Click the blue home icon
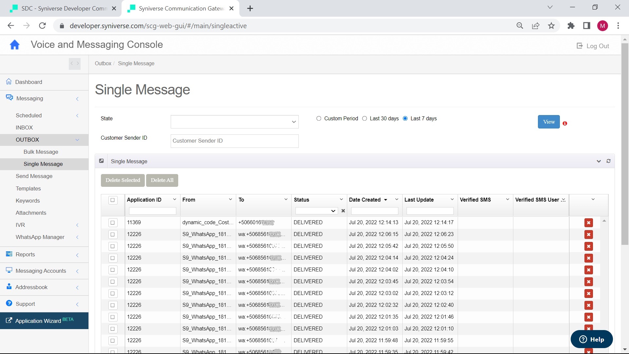Screen dimensions: 629x354 pos(14,45)
